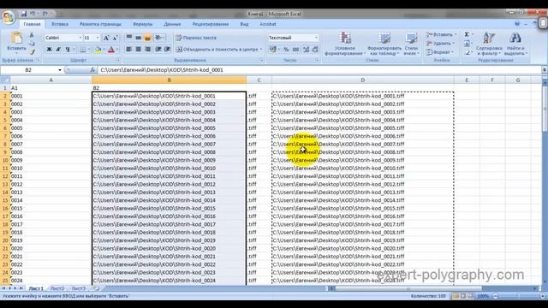The image size is (548, 308).
Task: Open the Разметка страницы tab
Action: (100, 24)
